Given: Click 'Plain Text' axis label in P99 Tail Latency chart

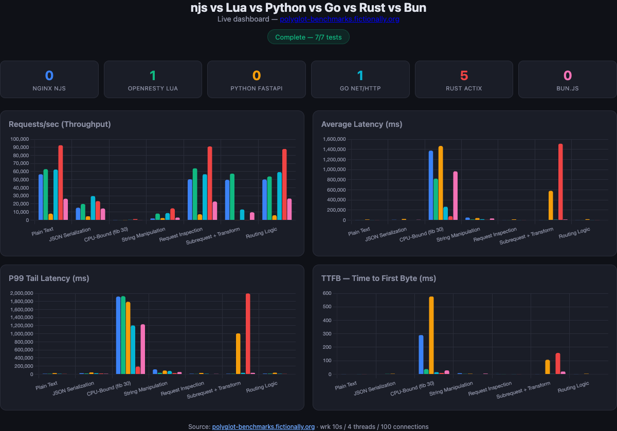Looking at the screenshot, I should coord(46,385).
